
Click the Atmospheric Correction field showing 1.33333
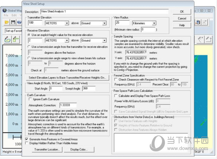click(x=68, y=105)
